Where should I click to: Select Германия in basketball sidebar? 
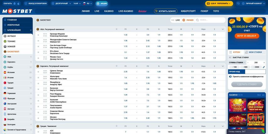click(x=18, y=93)
